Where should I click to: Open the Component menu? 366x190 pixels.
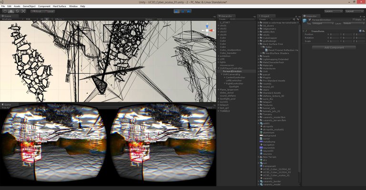point(44,6)
